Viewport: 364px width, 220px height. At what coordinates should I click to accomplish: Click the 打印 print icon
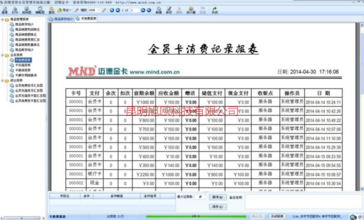(15, 10)
